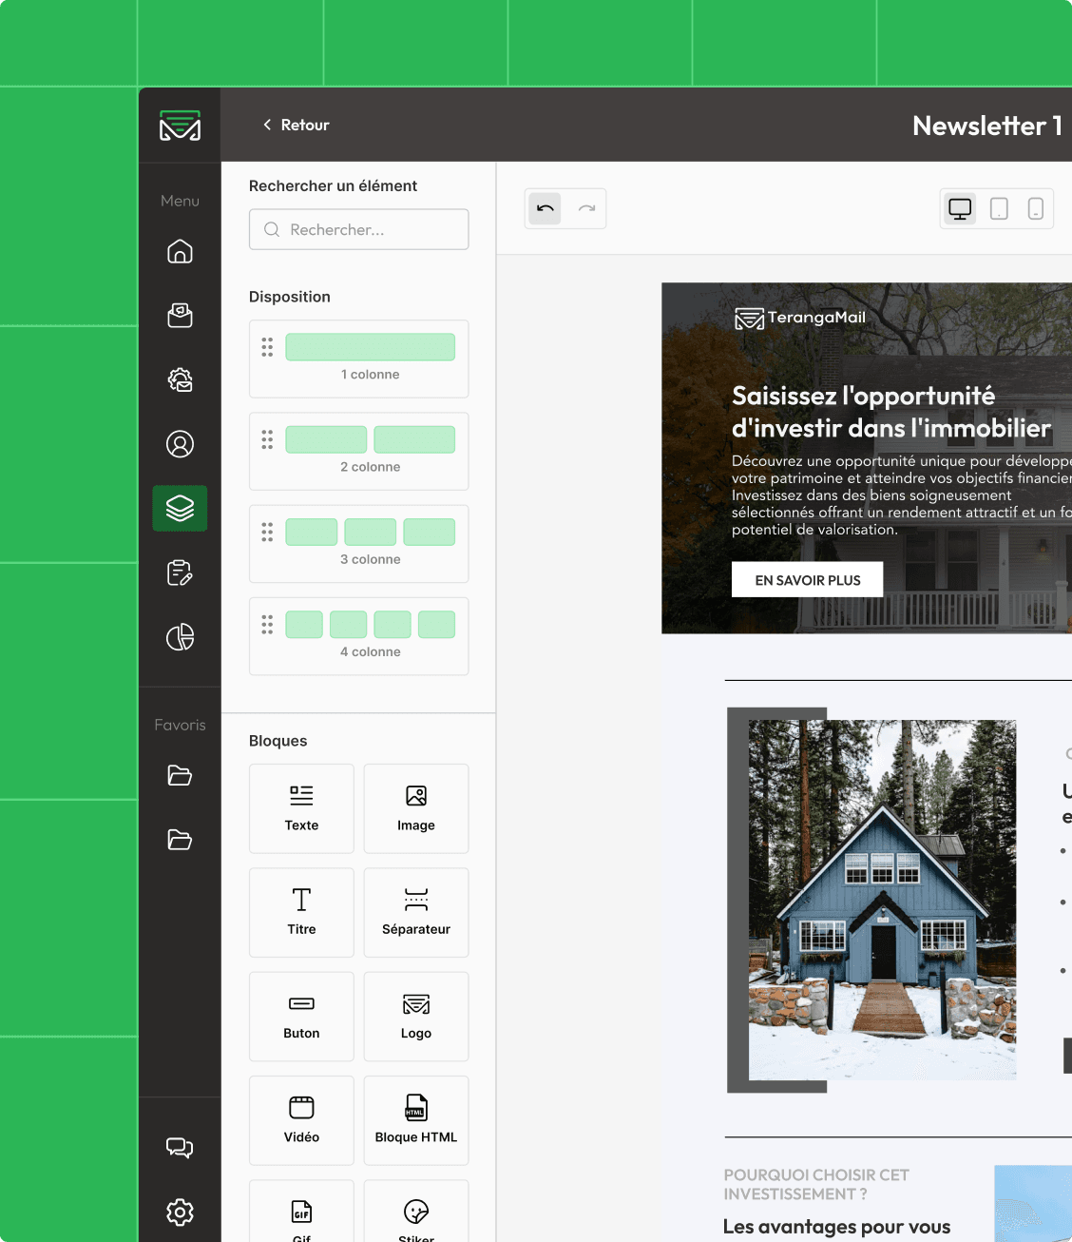Screen dimensions: 1072x1242
Task: Select the active layers builder sidebar icon
Action: [180, 508]
